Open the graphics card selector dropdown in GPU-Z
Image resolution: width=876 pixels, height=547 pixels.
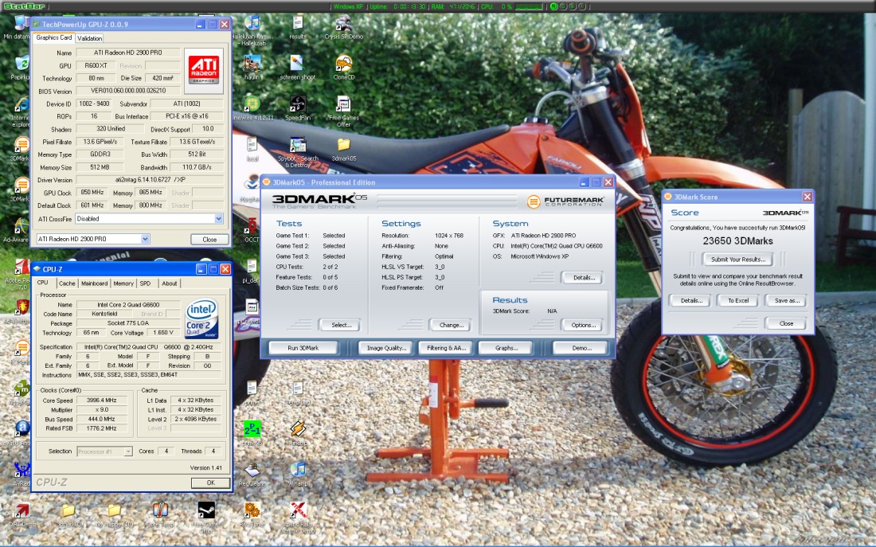(145, 239)
